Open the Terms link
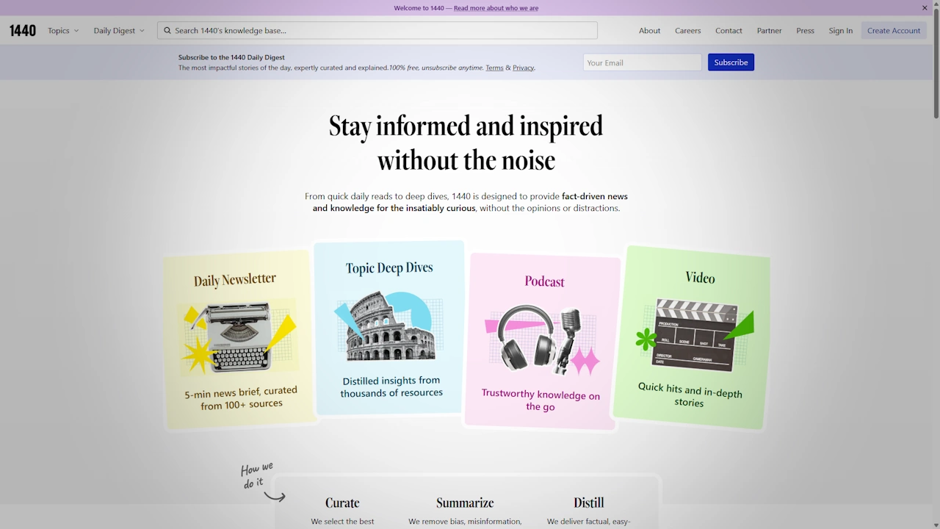The image size is (940, 529). click(494, 68)
